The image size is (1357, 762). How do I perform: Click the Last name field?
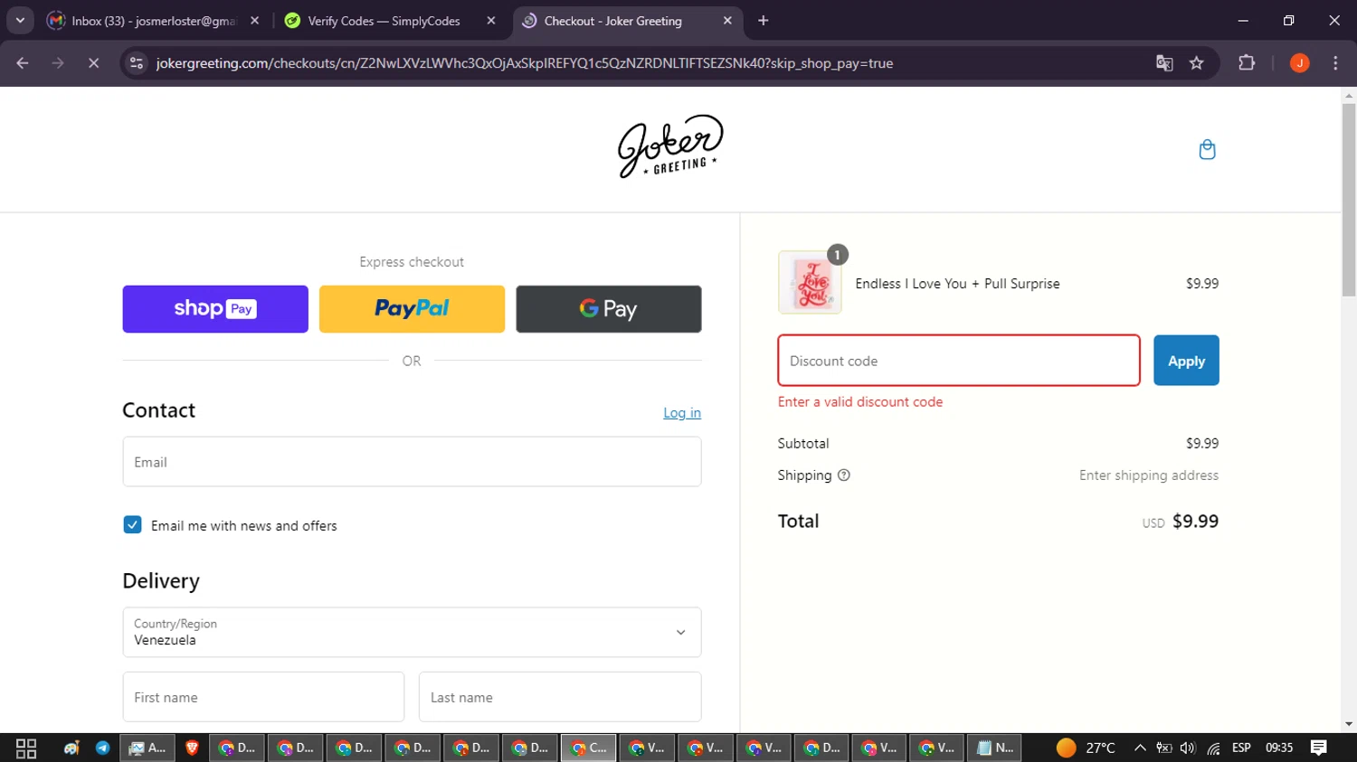coord(560,697)
